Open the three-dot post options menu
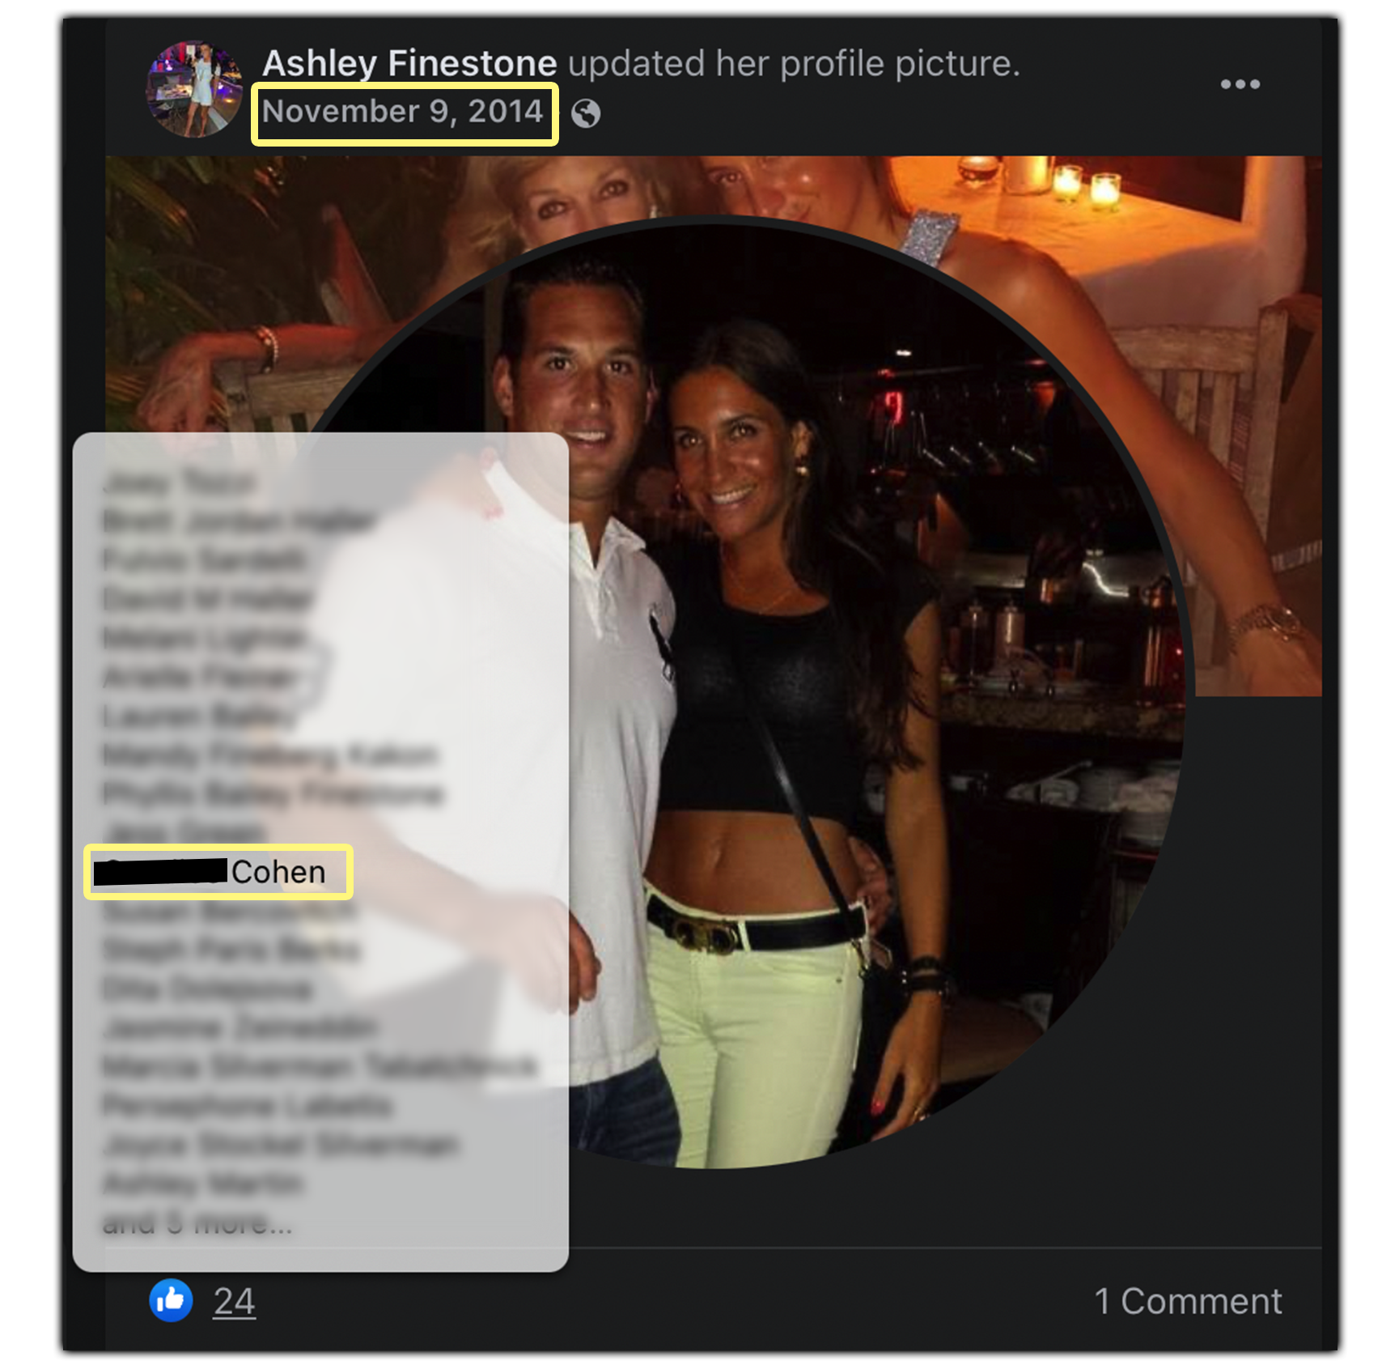 click(x=1240, y=84)
